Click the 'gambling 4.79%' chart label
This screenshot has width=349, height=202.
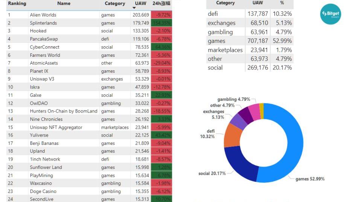pyautogui.click(x=234, y=99)
